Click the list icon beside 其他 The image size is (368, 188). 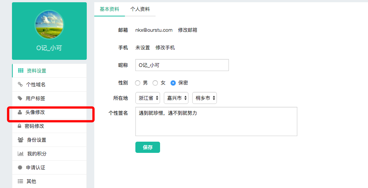coord(21,181)
